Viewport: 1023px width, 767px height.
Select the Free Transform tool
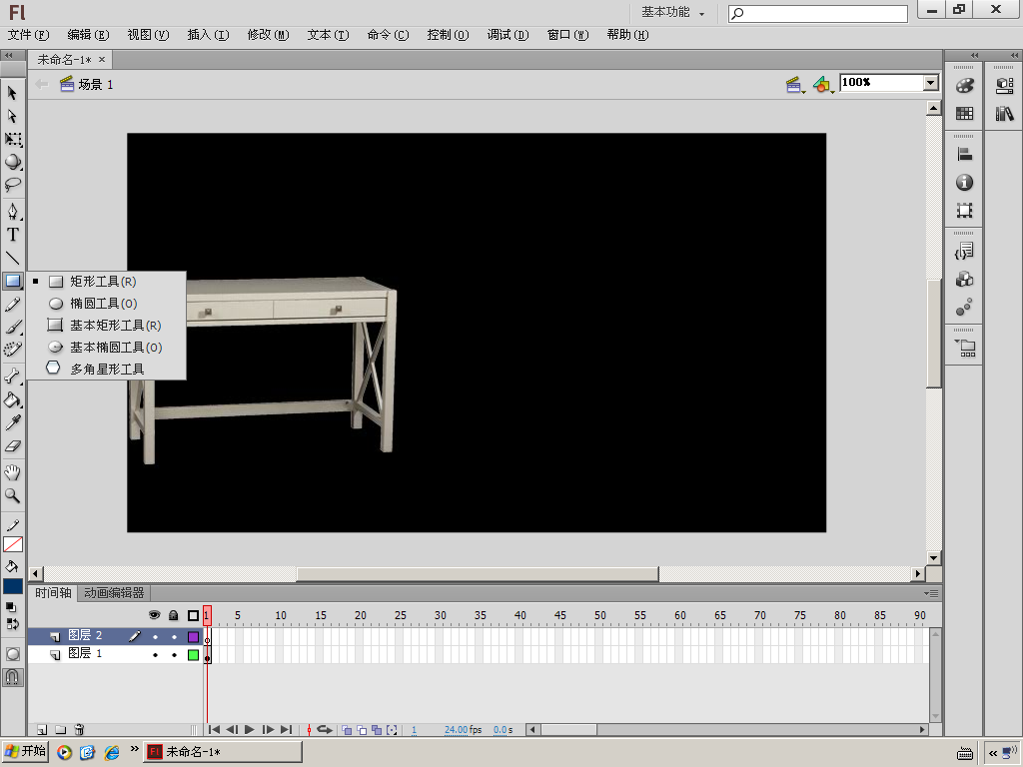pyautogui.click(x=12, y=139)
